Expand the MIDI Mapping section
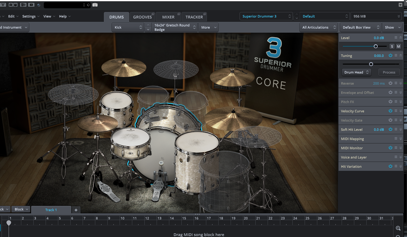This screenshot has height=237, width=407. [x=401, y=139]
